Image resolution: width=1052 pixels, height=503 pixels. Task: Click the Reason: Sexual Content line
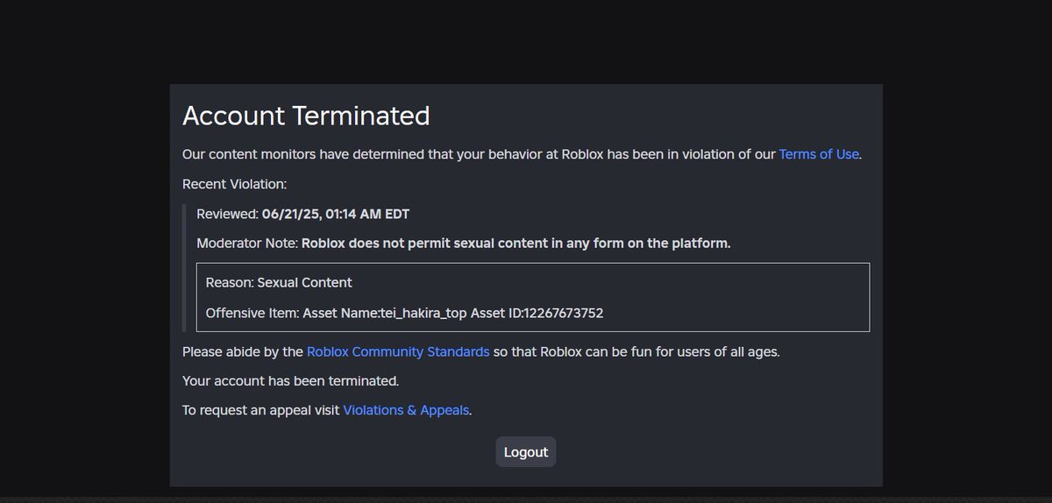[279, 283]
